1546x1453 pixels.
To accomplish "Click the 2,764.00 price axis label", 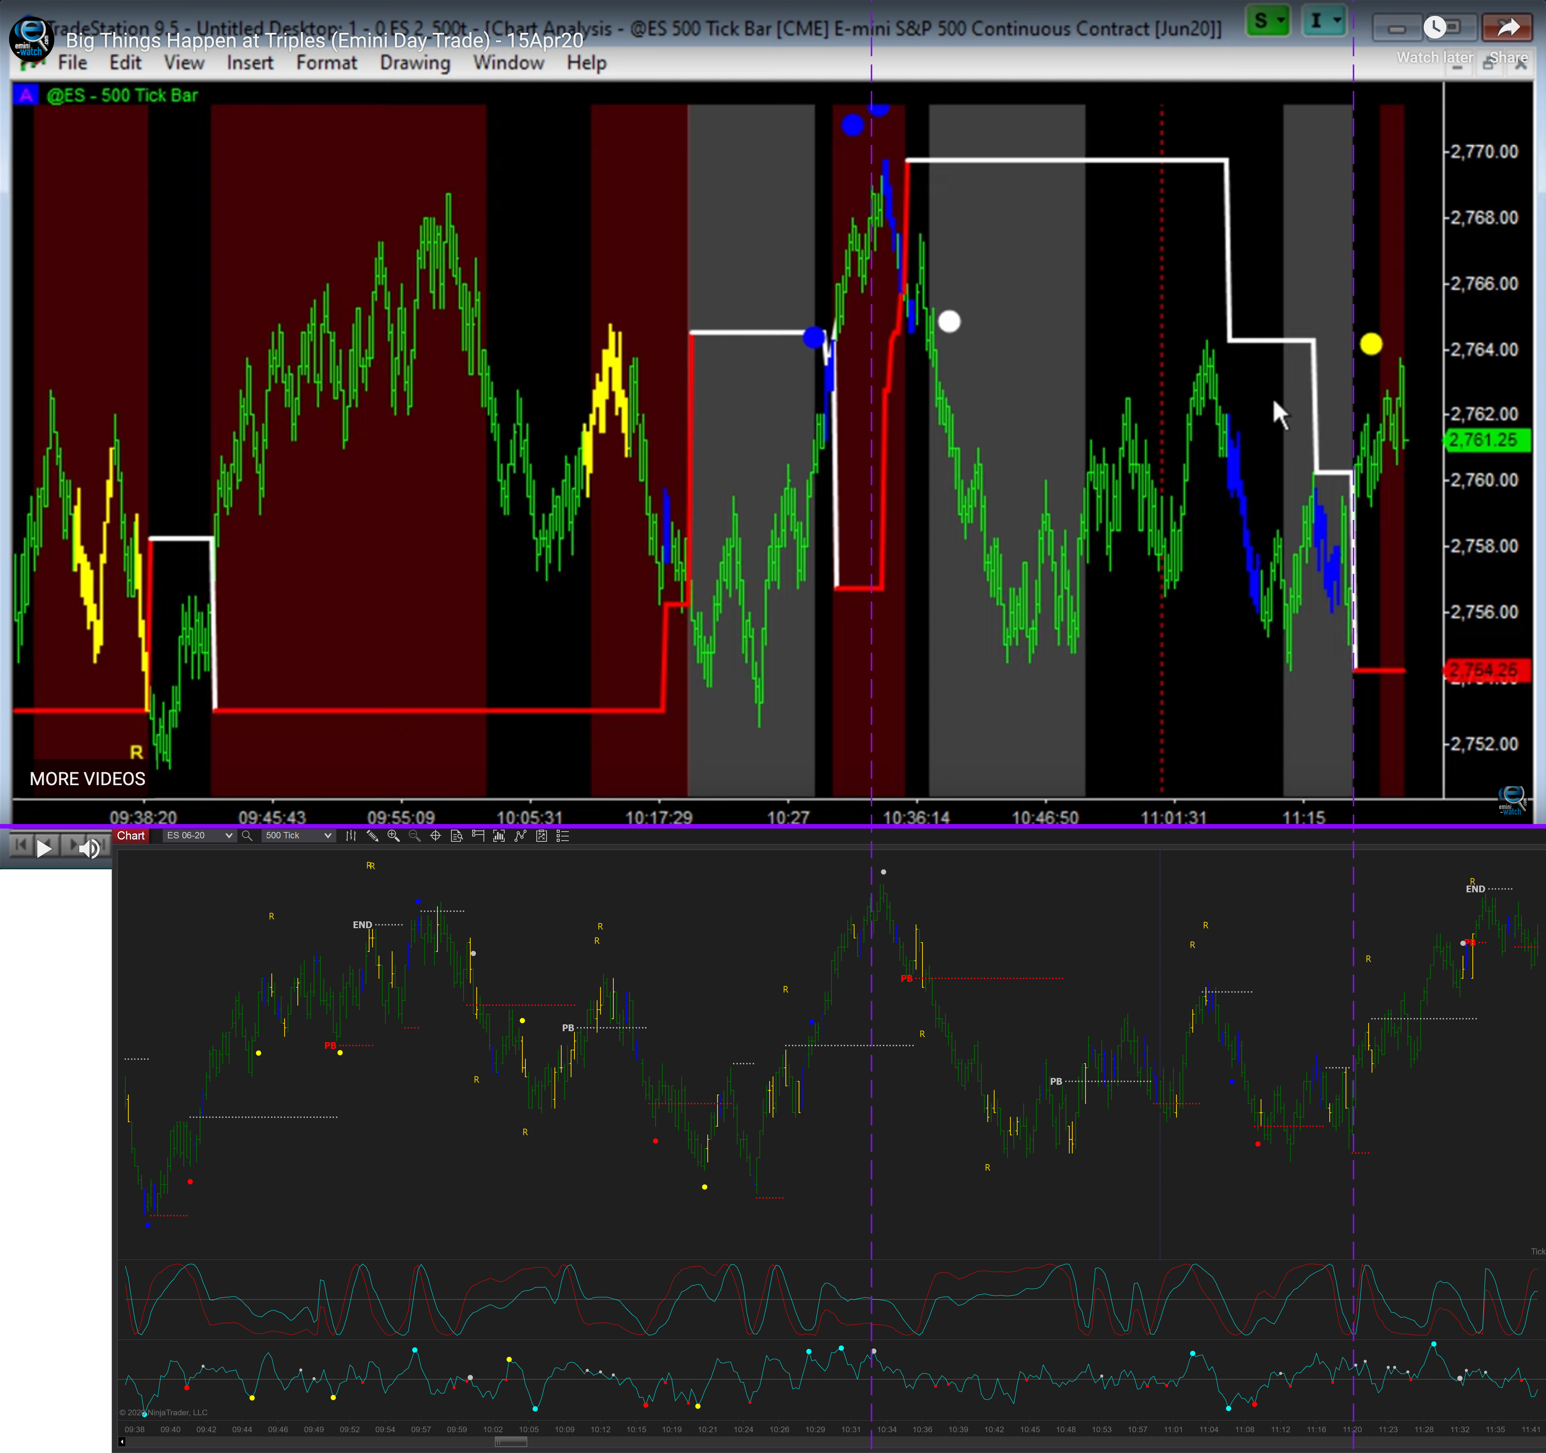I will tap(1484, 350).
